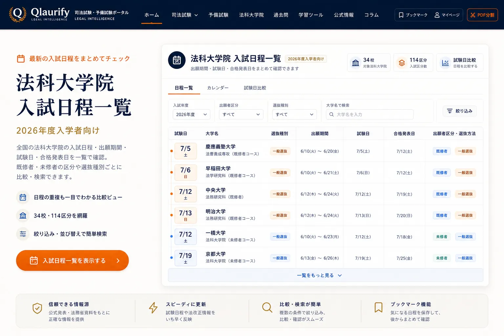
Task: Open 公式情報 in the navigation bar
Action: (344, 15)
